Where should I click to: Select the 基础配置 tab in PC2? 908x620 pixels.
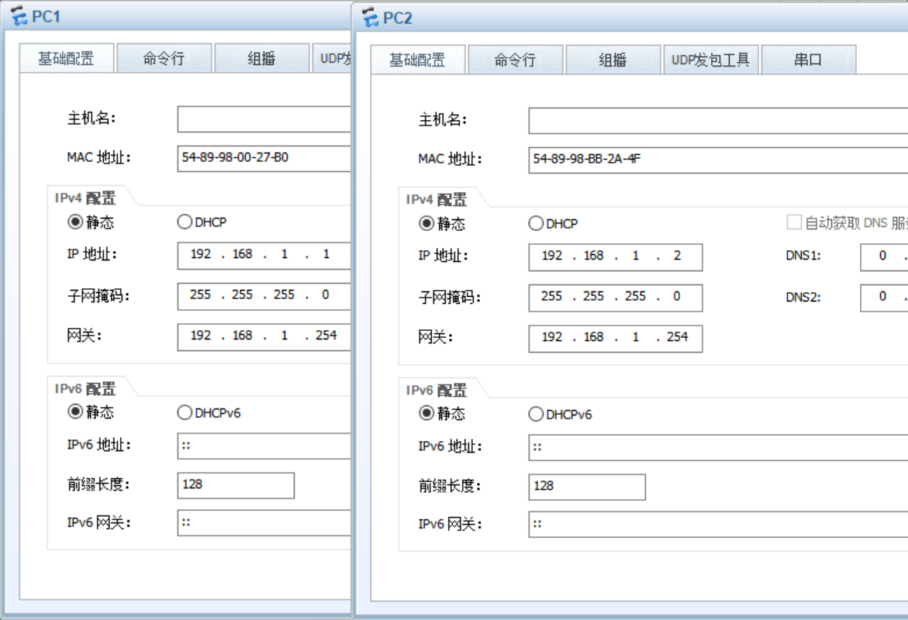pyautogui.click(x=417, y=60)
